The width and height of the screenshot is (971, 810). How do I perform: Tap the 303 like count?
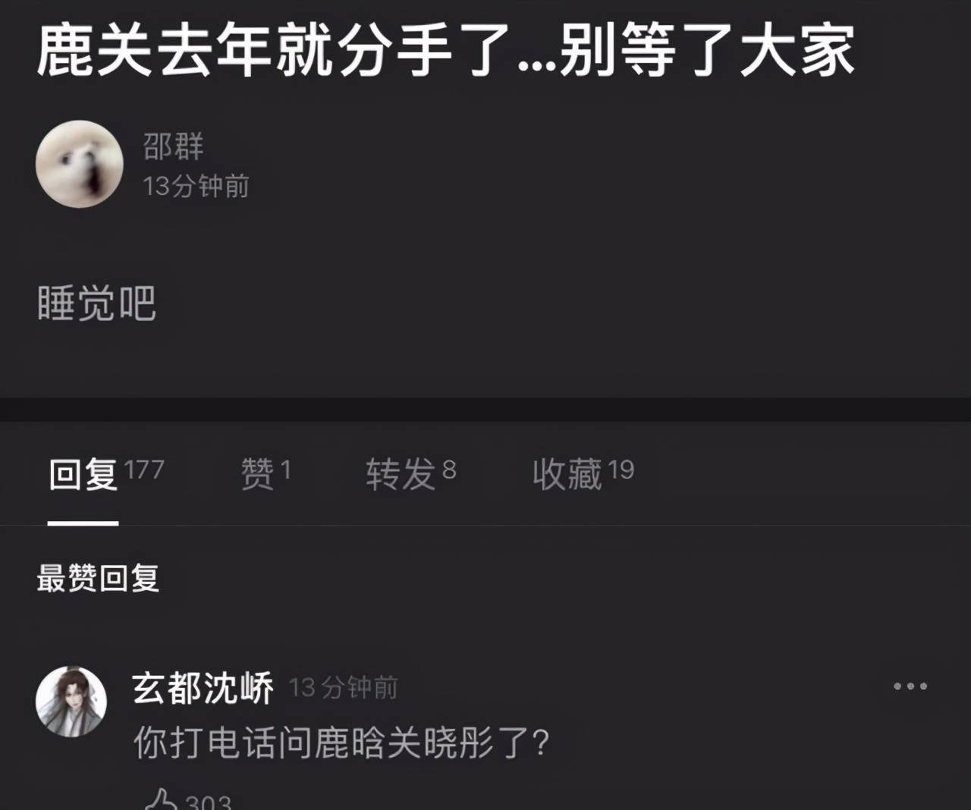click(208, 802)
